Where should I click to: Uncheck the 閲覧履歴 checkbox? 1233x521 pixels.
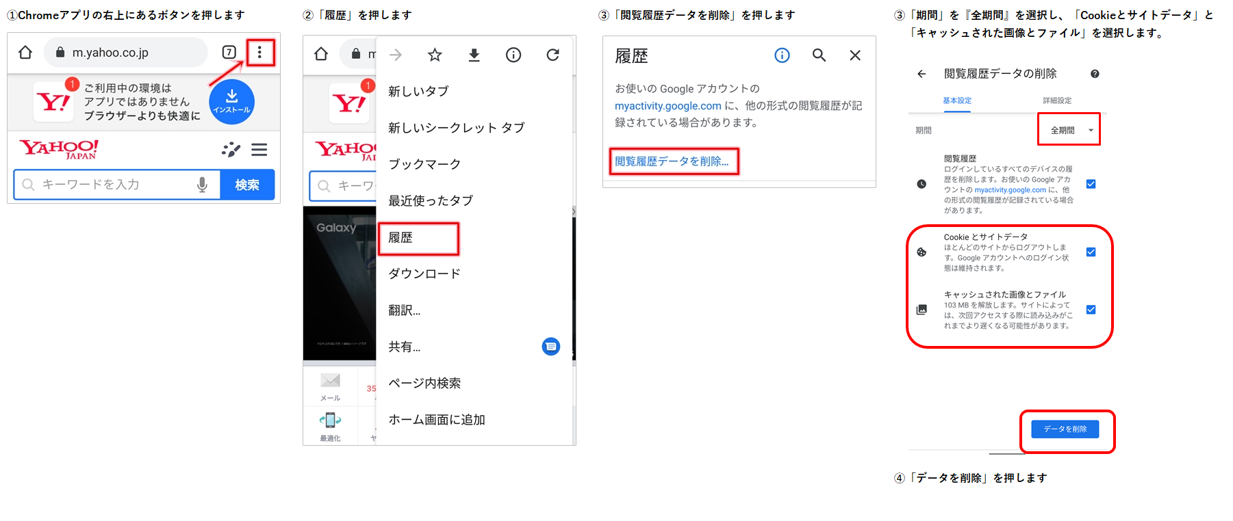(x=1091, y=184)
